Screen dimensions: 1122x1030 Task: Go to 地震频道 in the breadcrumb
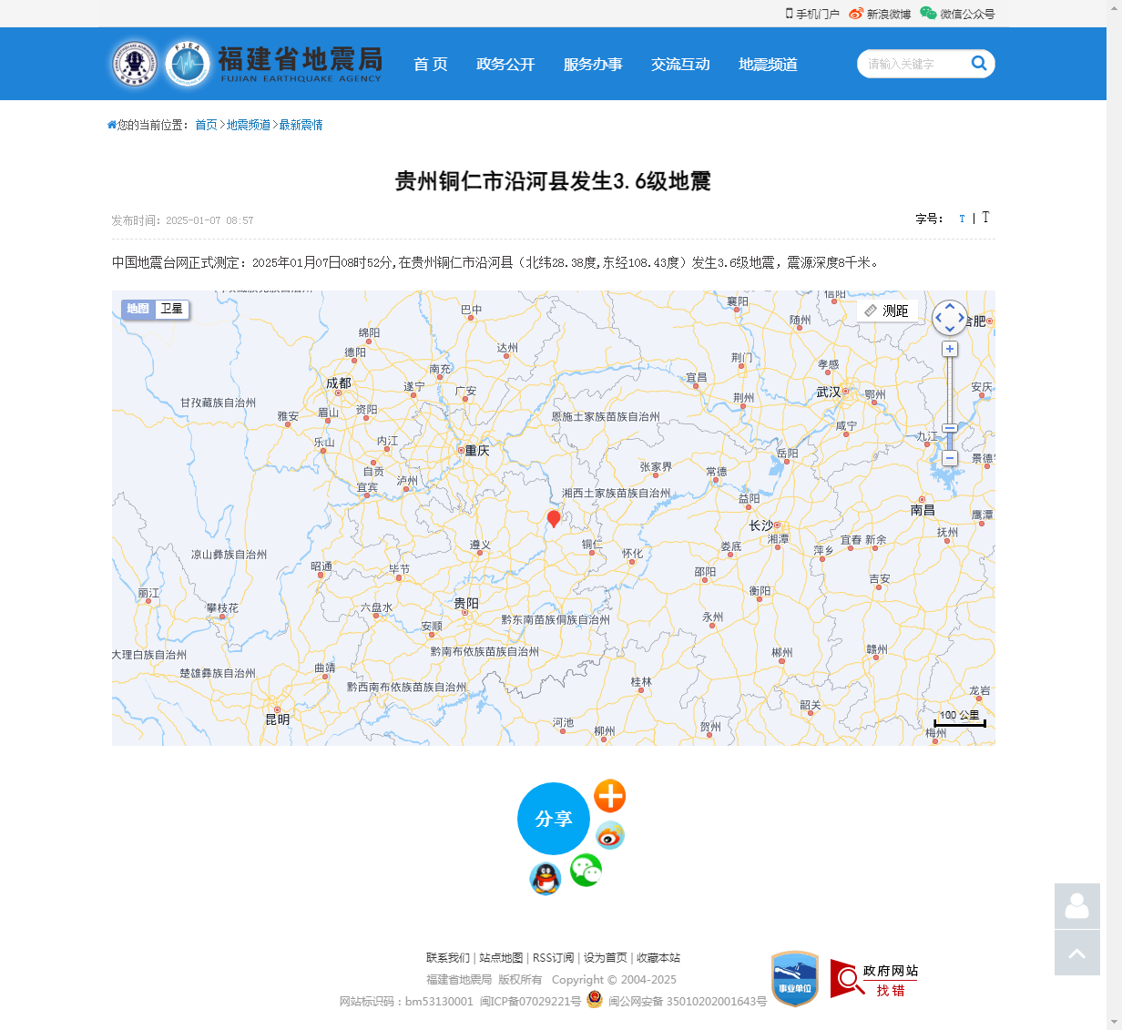click(249, 125)
